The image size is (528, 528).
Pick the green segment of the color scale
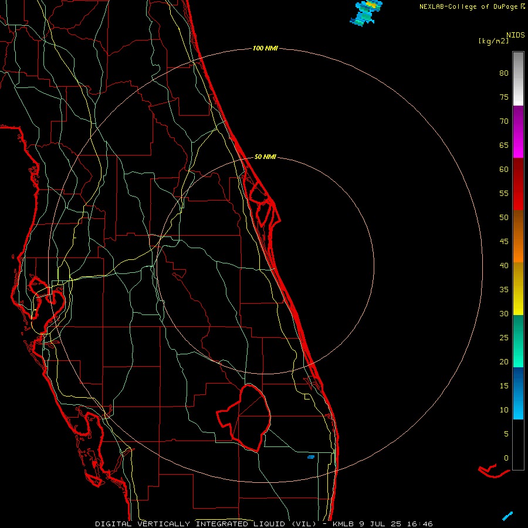pyautogui.click(x=518, y=341)
